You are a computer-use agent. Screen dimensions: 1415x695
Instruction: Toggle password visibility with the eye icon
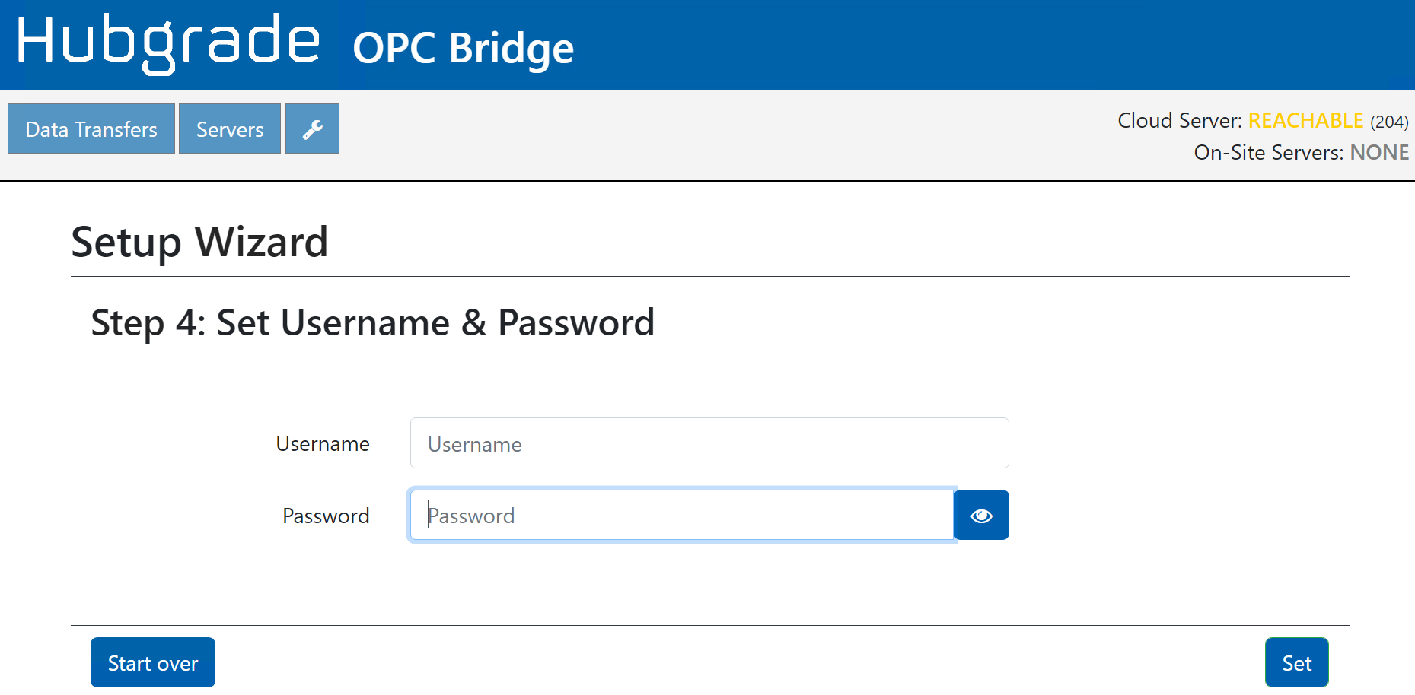click(981, 516)
